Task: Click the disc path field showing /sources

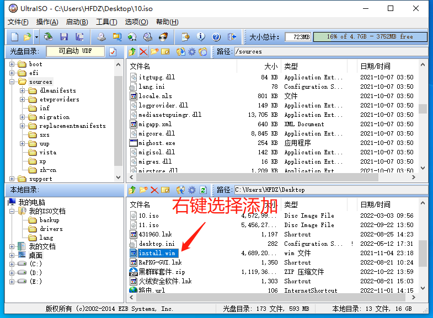Action: click(331, 52)
